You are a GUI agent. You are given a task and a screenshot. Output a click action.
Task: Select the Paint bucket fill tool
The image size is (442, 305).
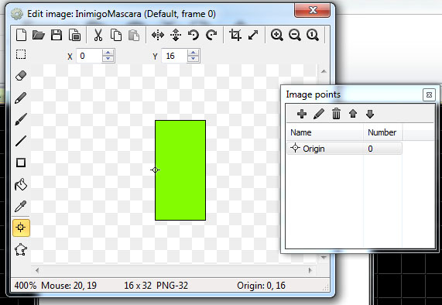pyautogui.click(x=21, y=185)
